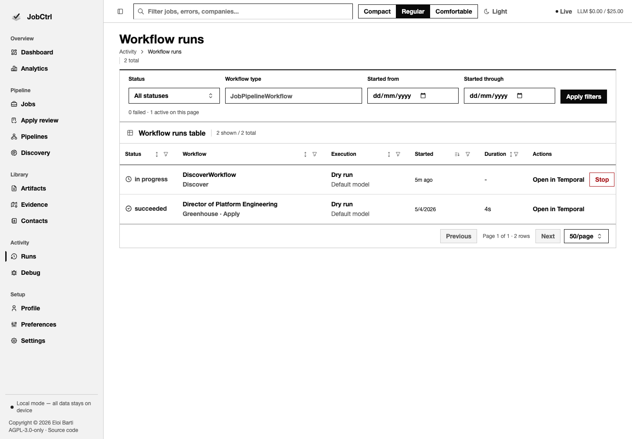632x439 pixels.
Task: Focus the Workflow type input field
Action: tap(294, 96)
